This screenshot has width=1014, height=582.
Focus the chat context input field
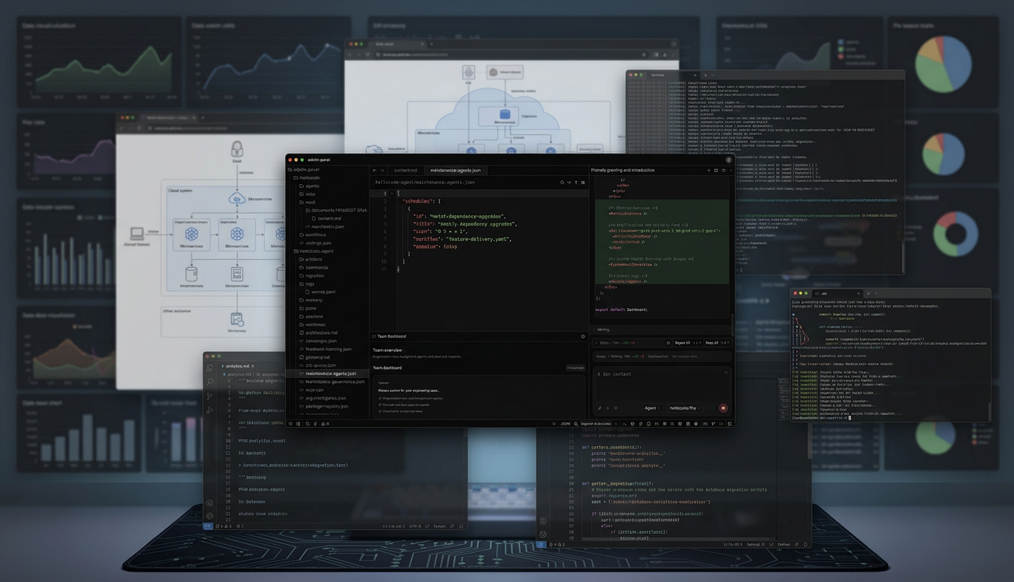point(661,385)
